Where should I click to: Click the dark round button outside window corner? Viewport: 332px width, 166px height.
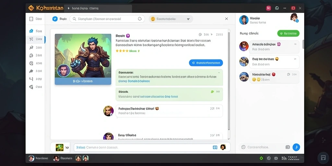[323, 158]
